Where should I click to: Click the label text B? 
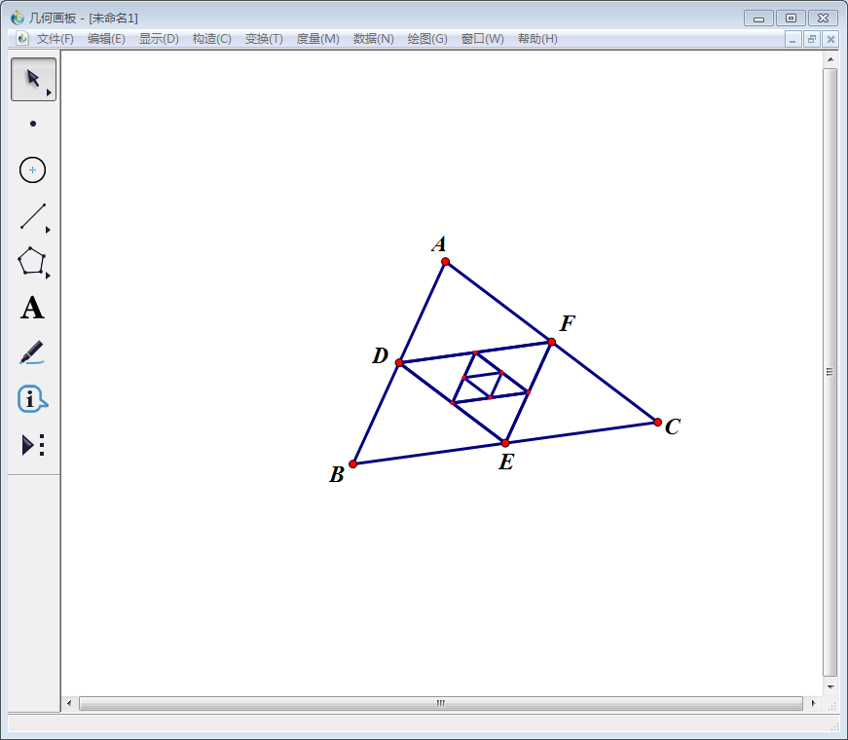(337, 475)
